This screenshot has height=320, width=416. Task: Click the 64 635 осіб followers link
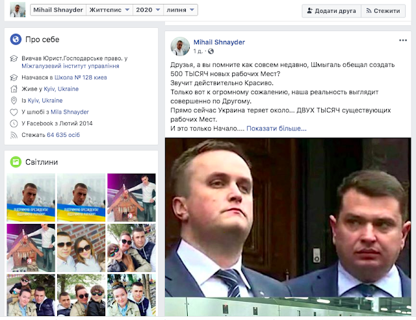(x=64, y=135)
